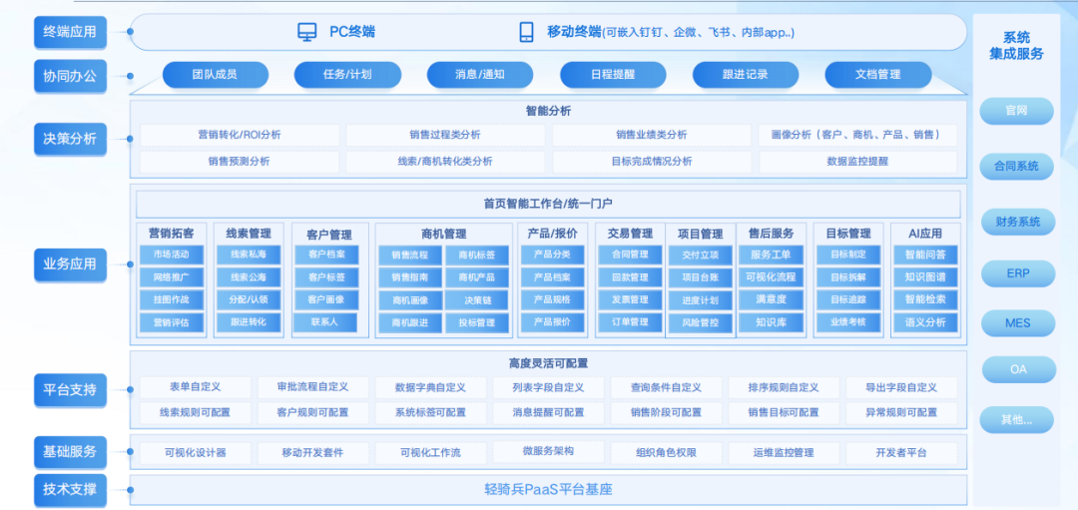Click the 移动终端 phone icon

(526, 32)
